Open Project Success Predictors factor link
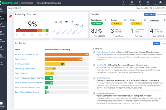Image resolution: width=166 pixels, height=110 pixels. click(x=26, y=54)
